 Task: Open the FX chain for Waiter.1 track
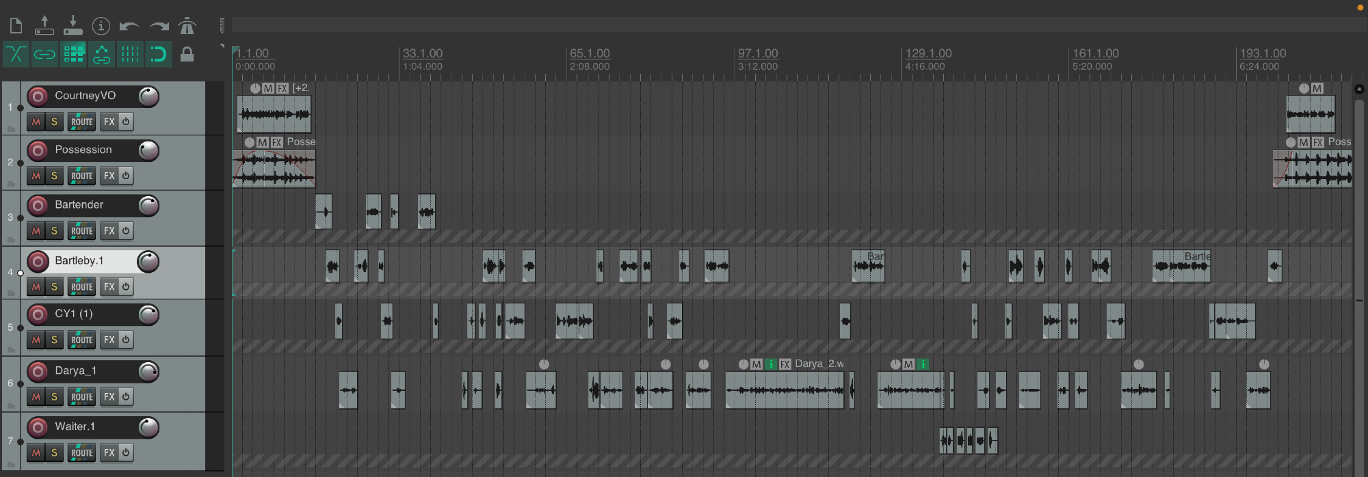coord(109,452)
